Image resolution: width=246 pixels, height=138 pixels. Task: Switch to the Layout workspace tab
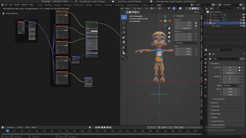(40, 5)
